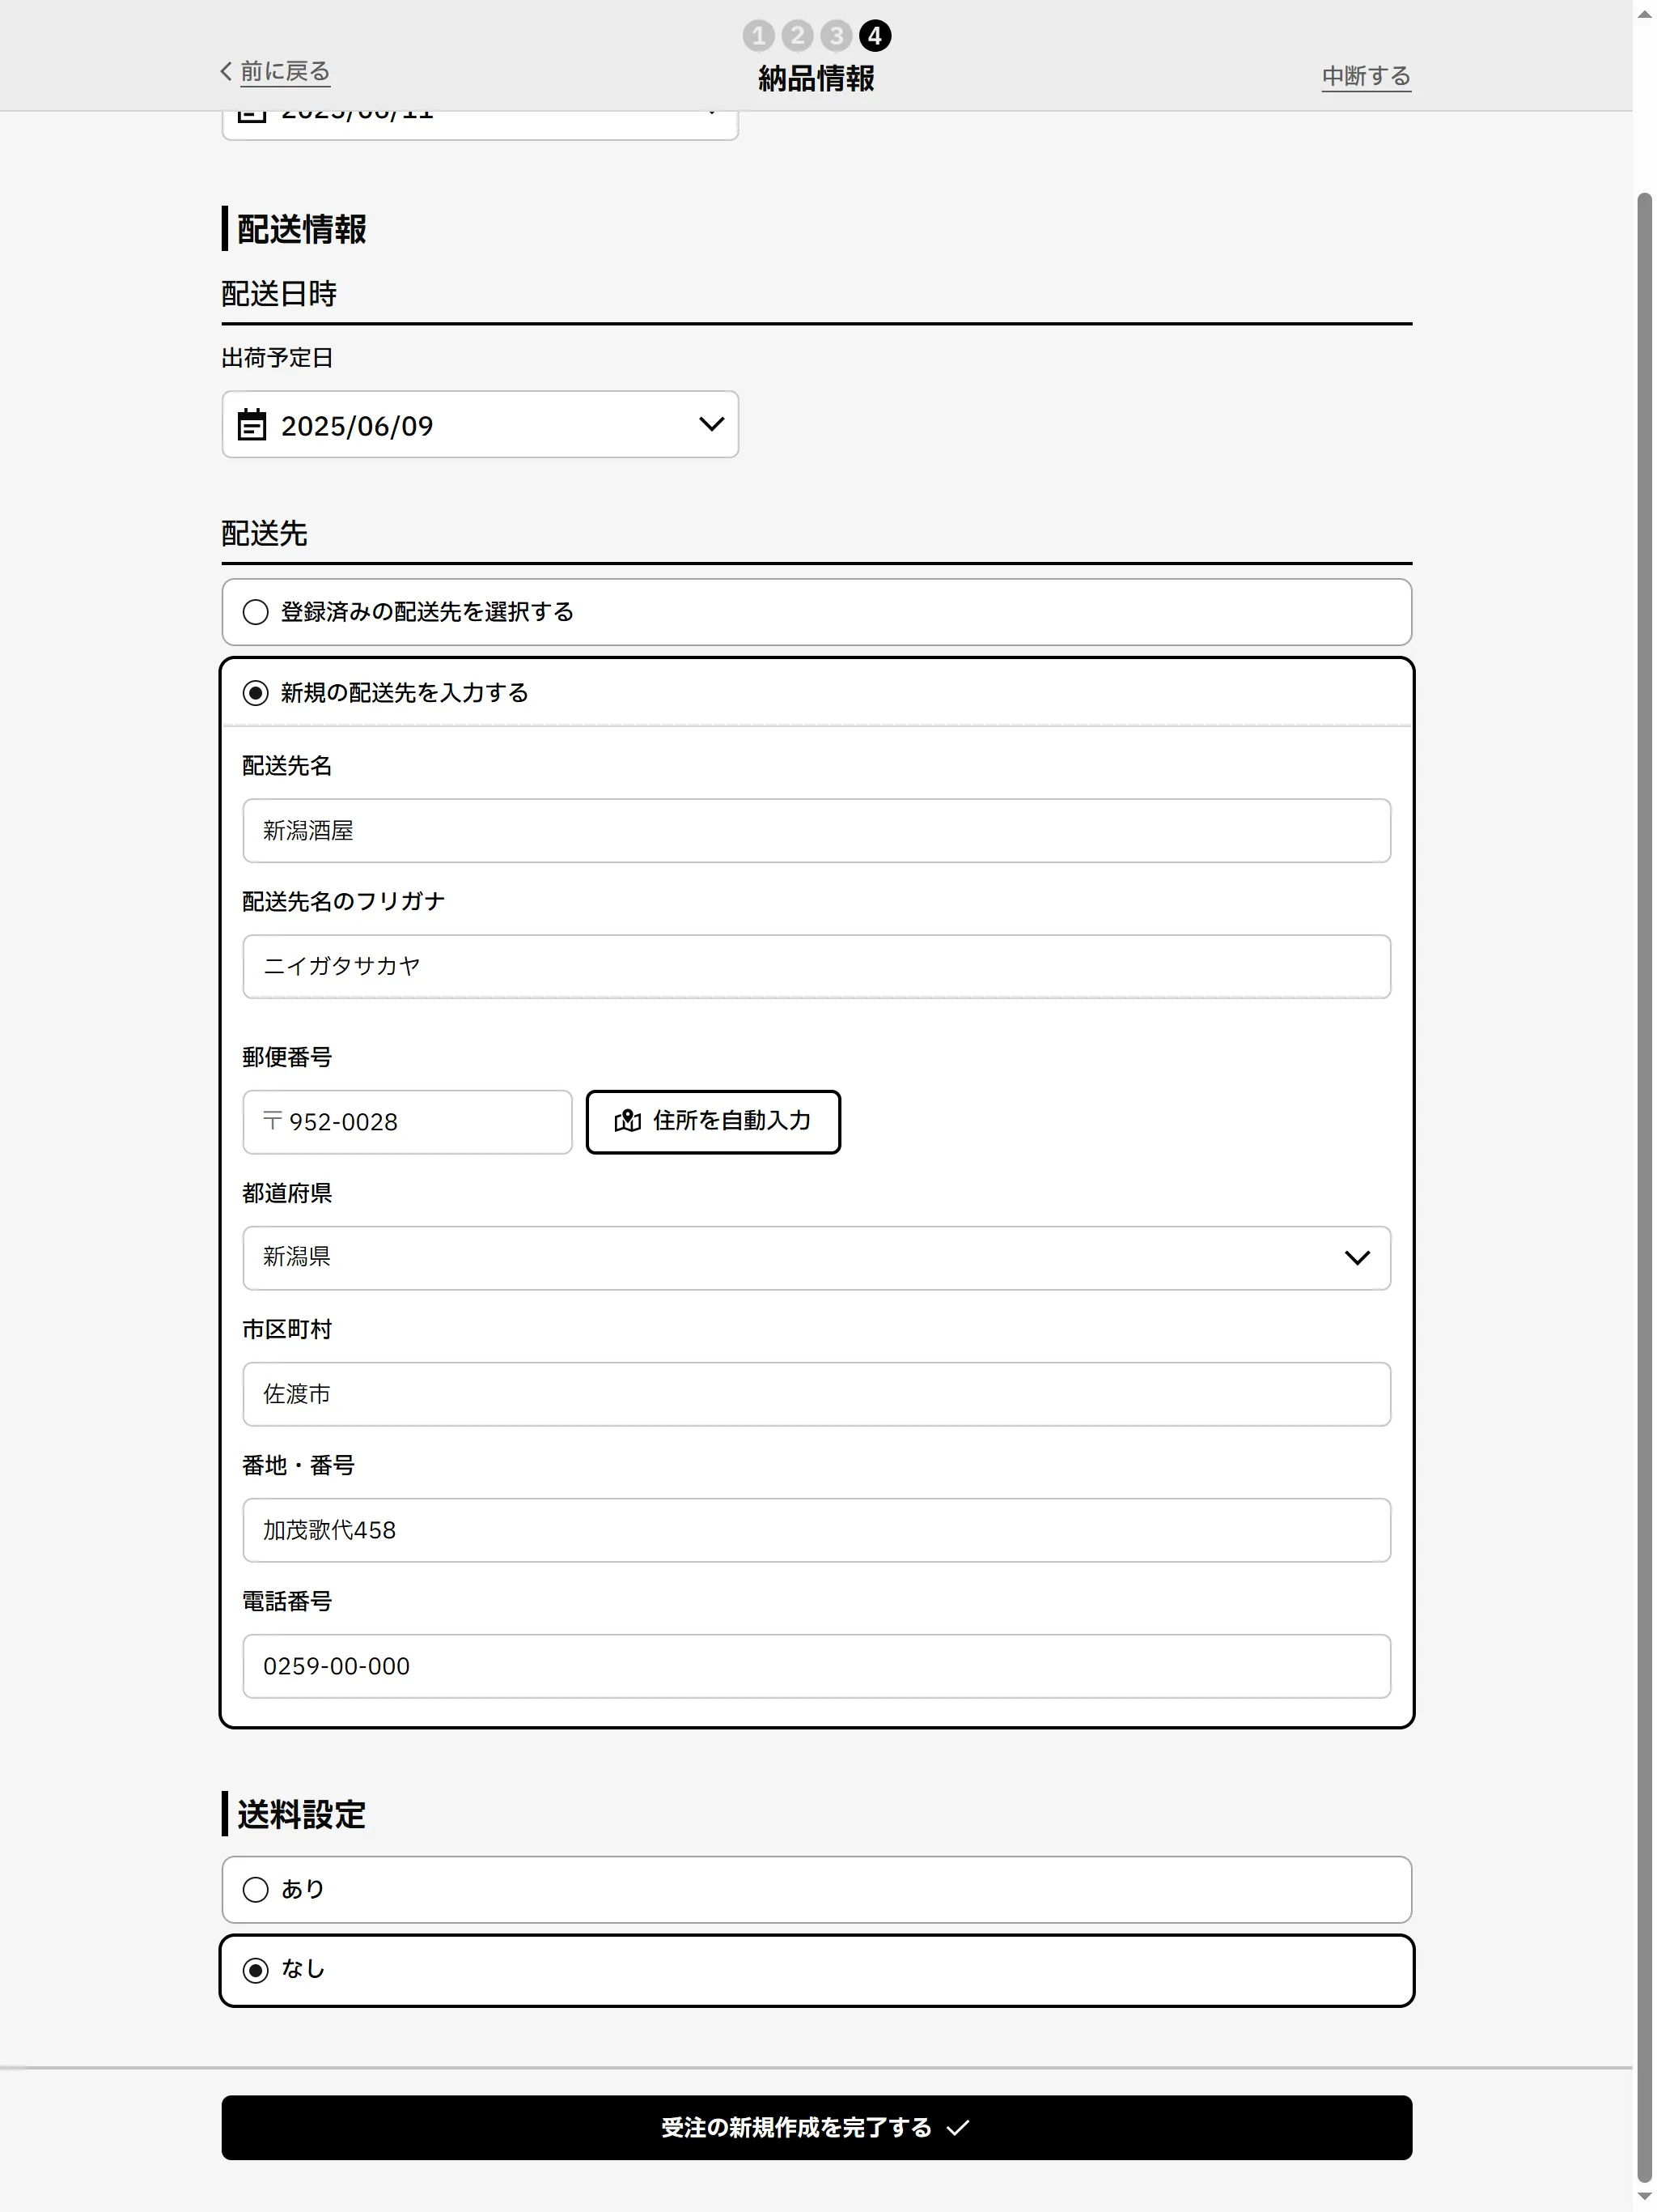Click step 2 circle indicator
The width and height of the screenshot is (1657, 2212).
point(798,36)
